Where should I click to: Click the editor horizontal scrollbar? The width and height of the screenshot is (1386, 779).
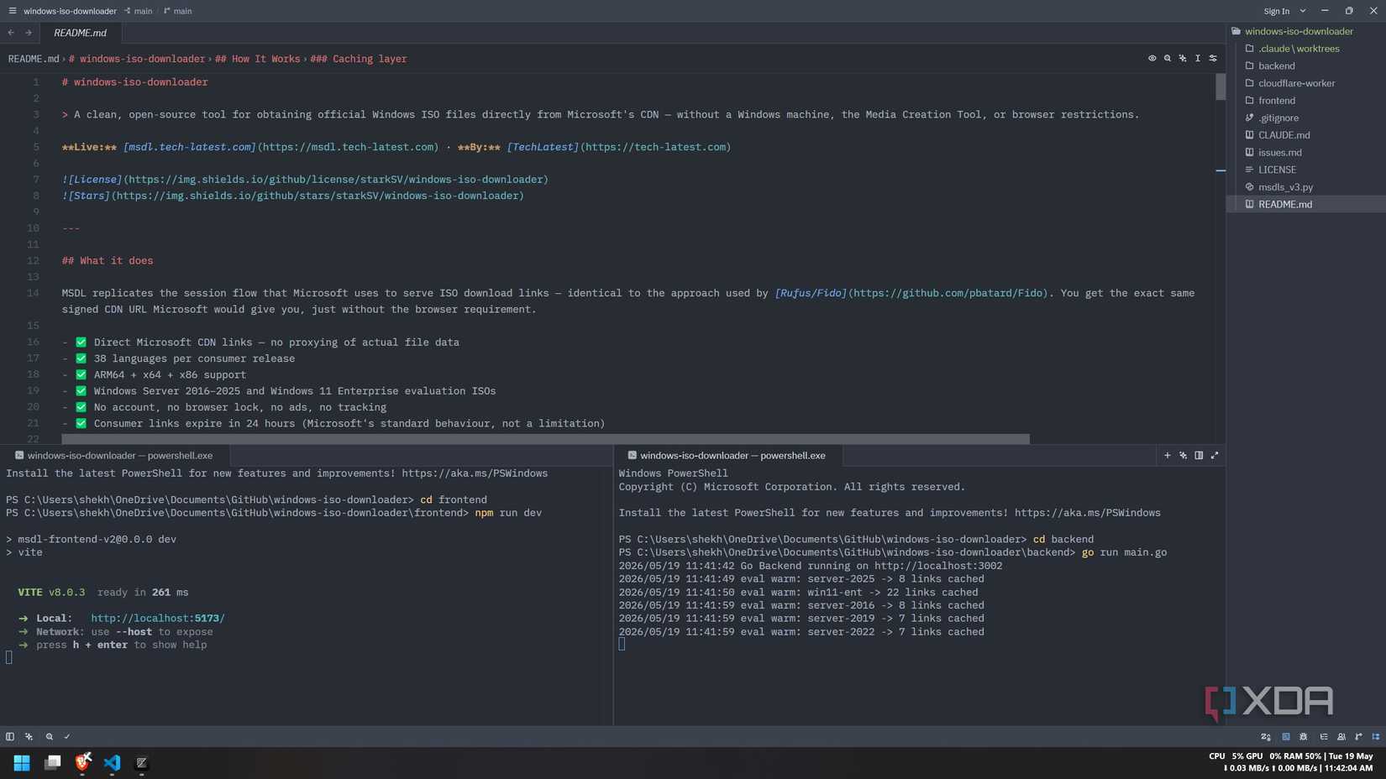coord(545,439)
